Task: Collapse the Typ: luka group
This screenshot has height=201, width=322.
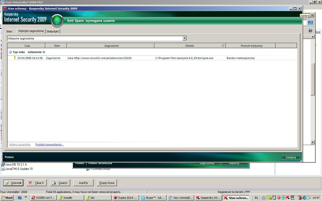Action: tap(10, 52)
